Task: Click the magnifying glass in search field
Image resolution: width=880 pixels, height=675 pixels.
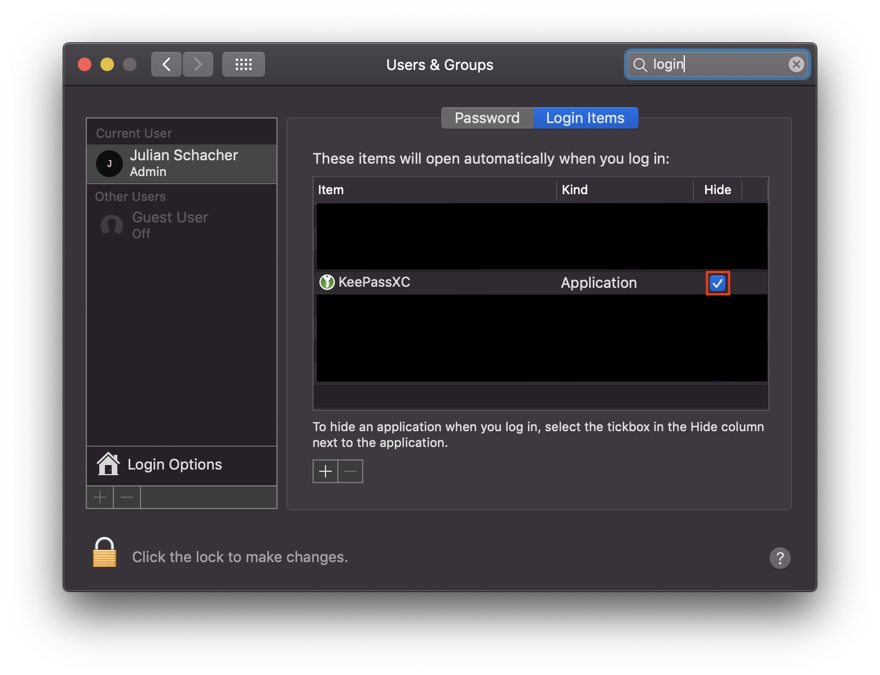Action: pos(640,64)
